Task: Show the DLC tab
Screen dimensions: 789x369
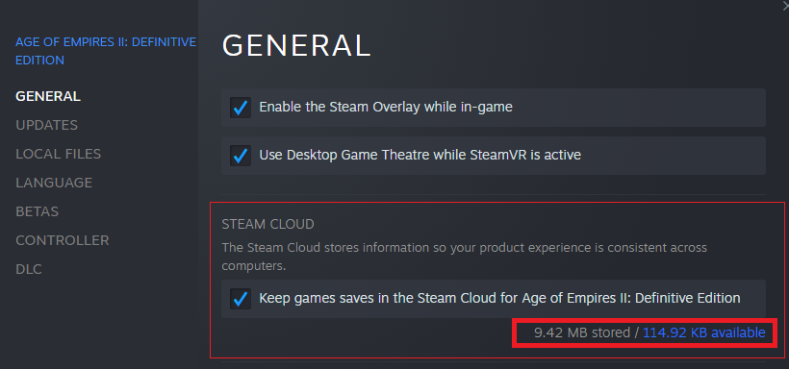Action: (29, 269)
